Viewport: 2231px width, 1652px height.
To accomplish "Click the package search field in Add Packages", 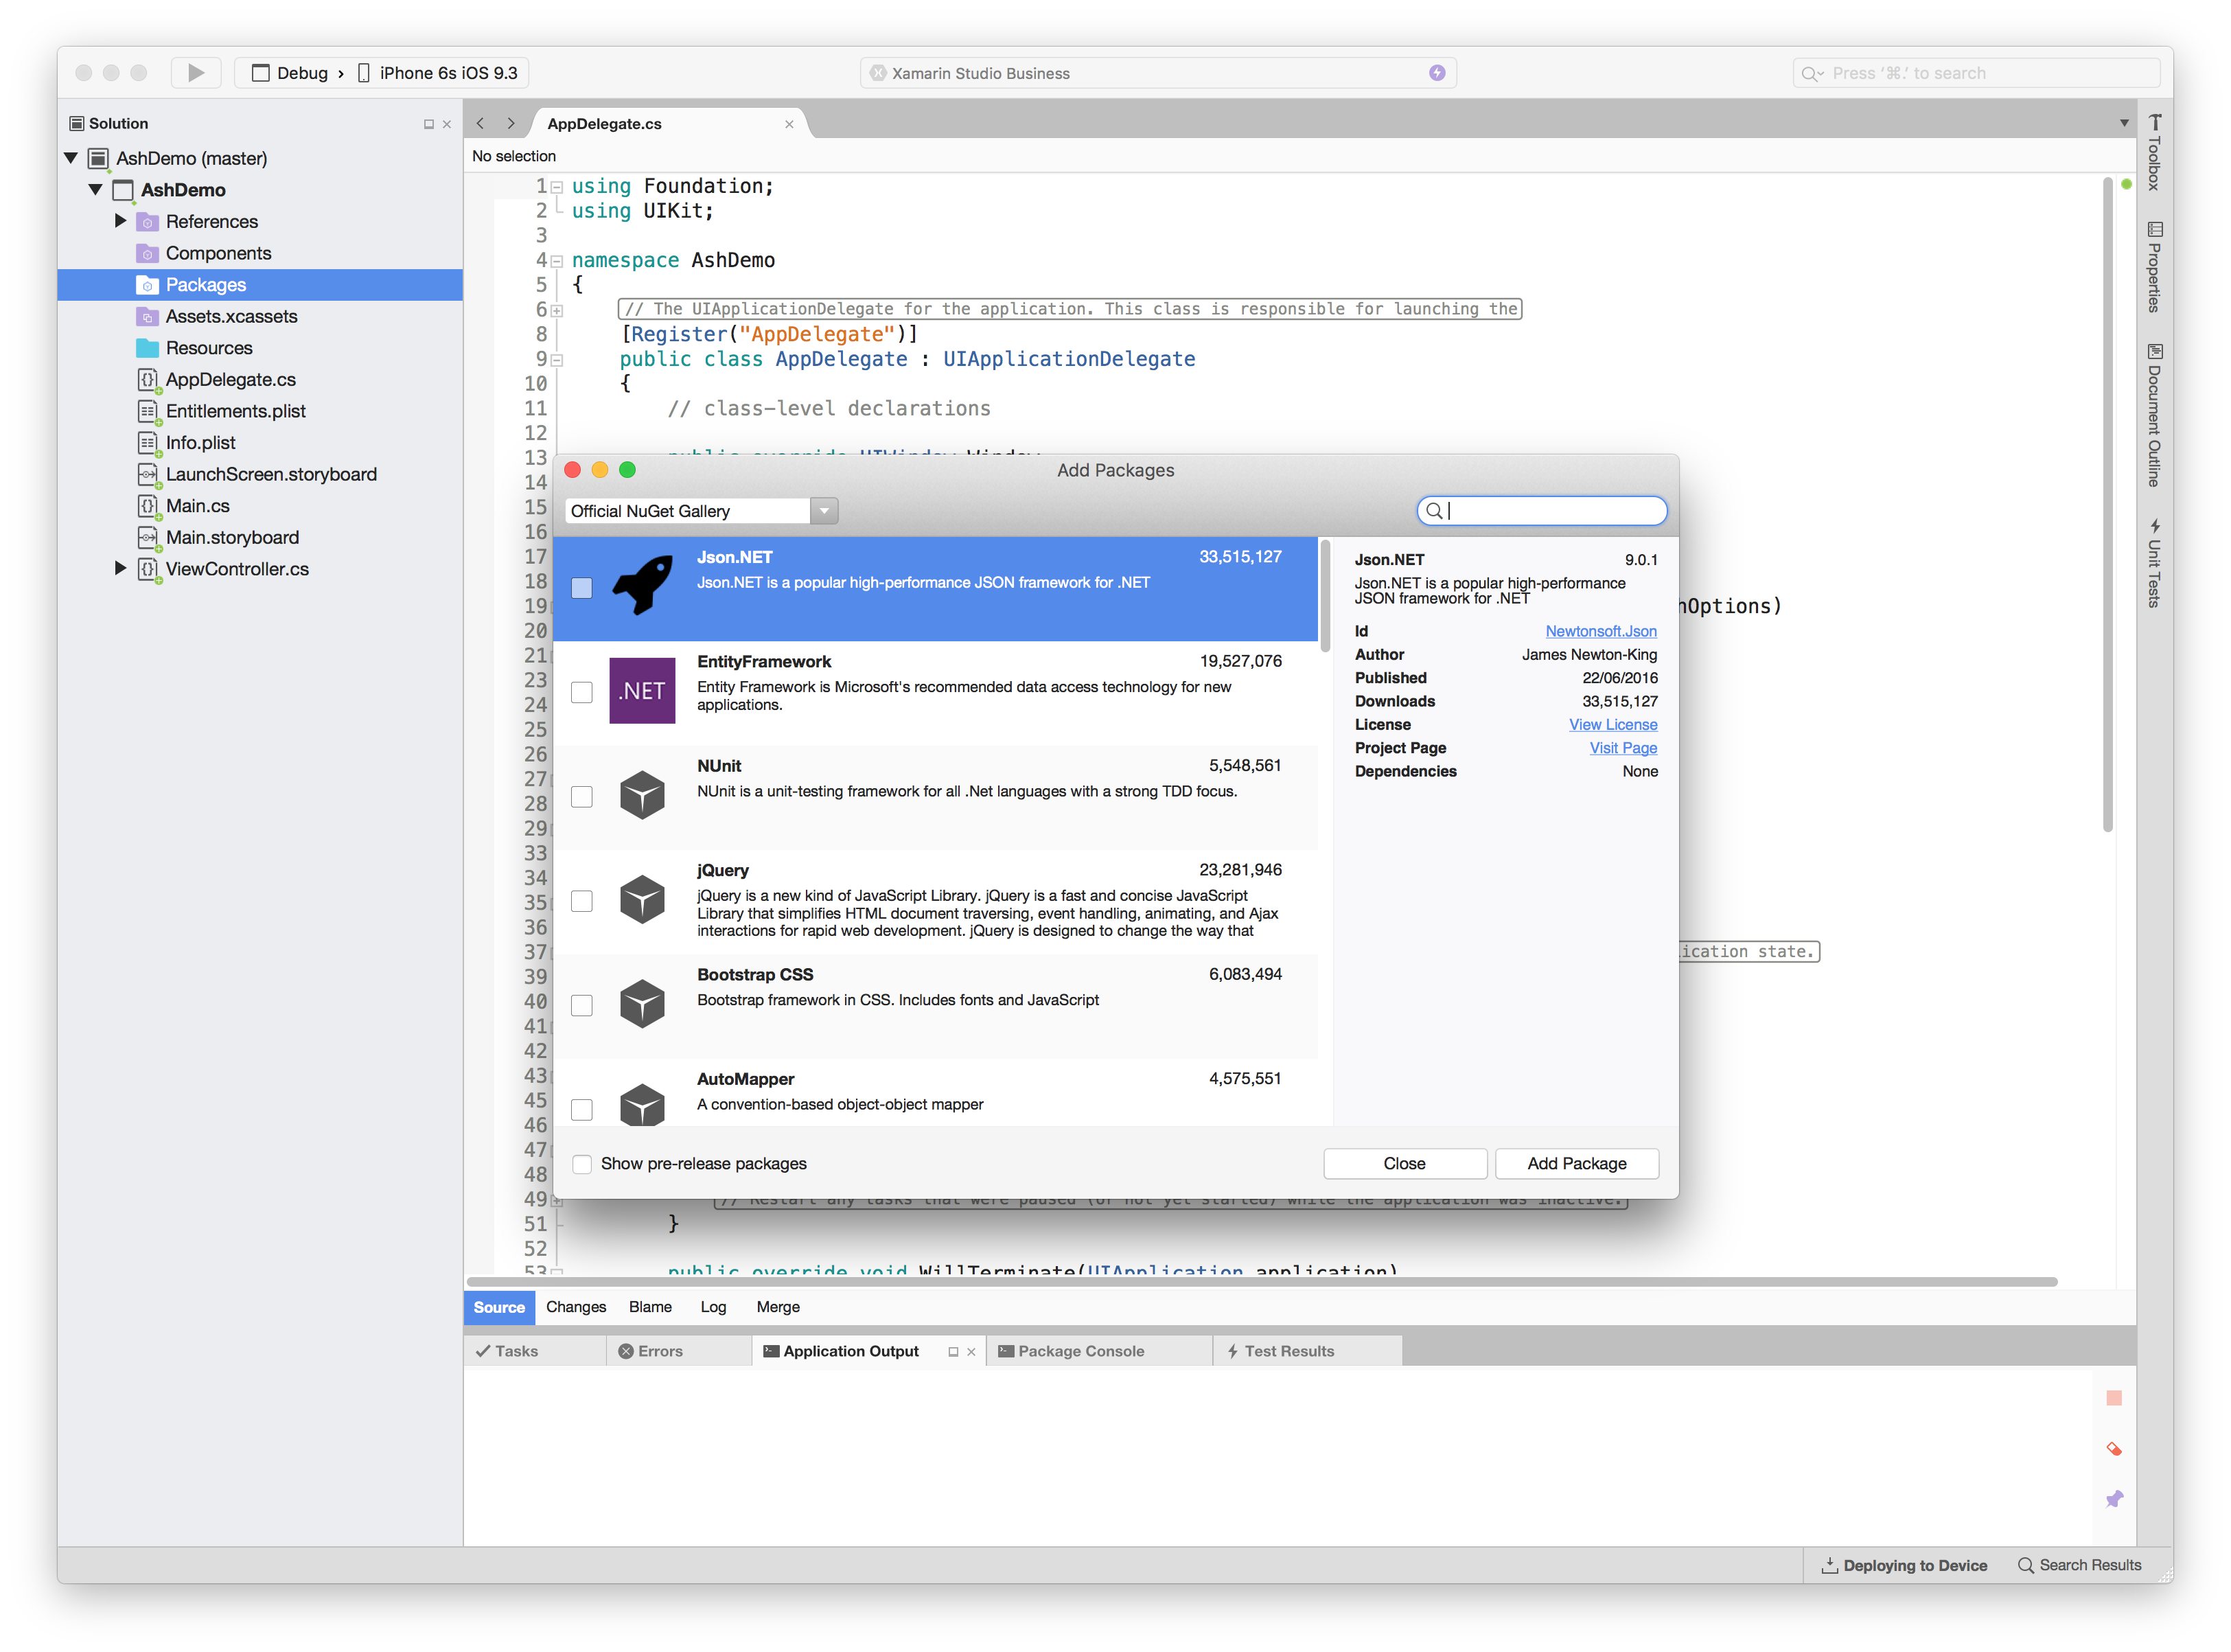I will pyautogui.click(x=1541, y=511).
